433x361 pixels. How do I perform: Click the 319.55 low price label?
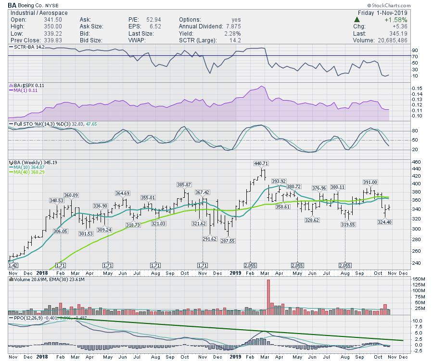348,225
